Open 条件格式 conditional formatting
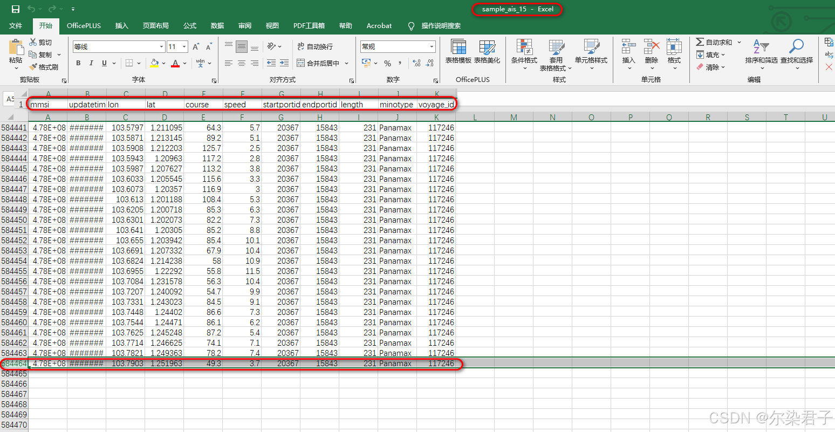835x432 pixels. pos(524,54)
